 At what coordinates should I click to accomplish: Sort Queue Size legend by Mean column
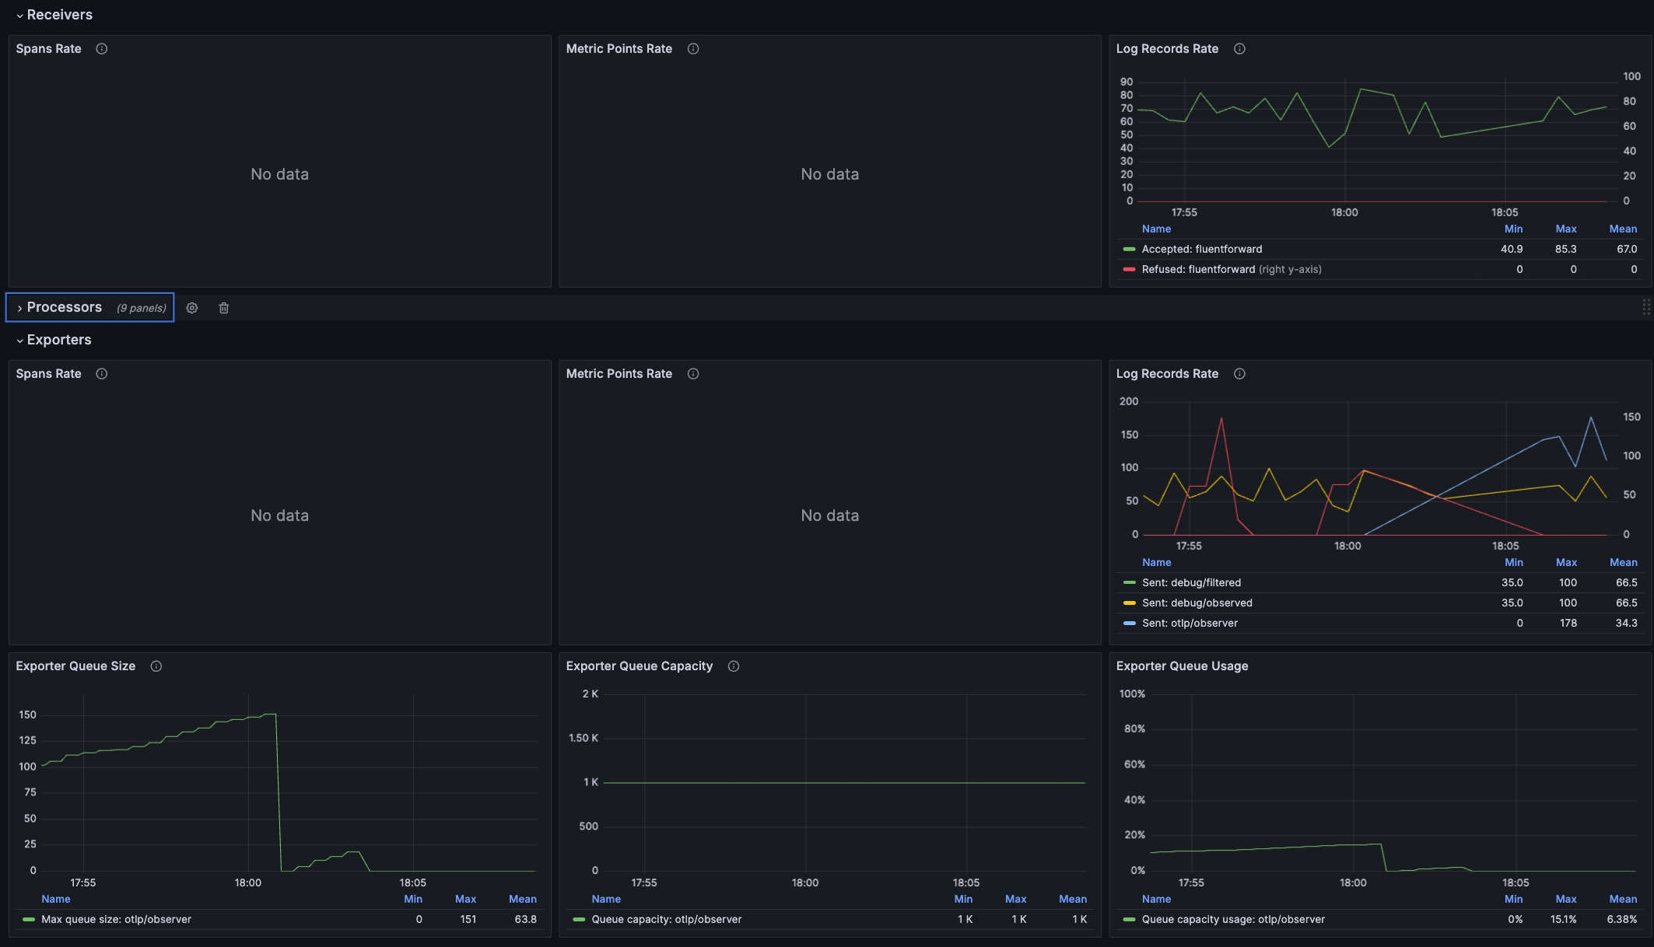coord(522,899)
